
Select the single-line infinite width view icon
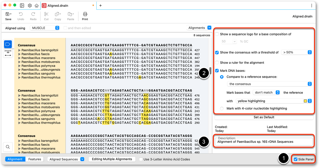click(8, 53)
